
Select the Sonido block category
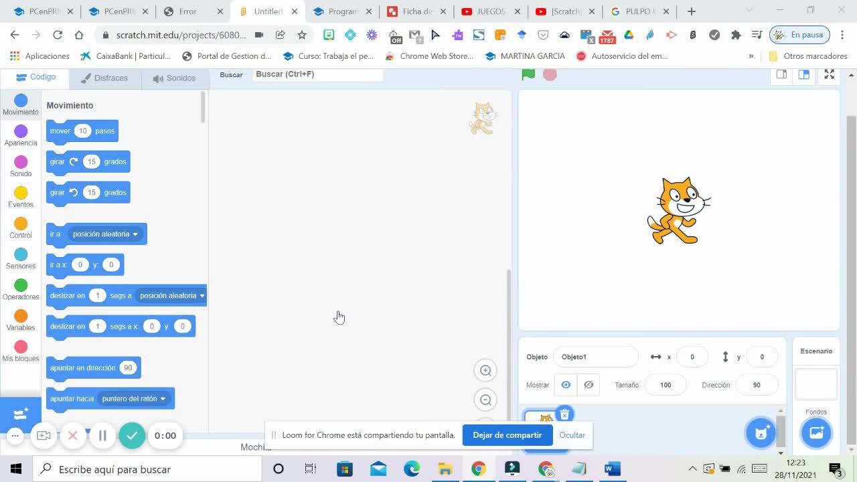pyautogui.click(x=21, y=167)
